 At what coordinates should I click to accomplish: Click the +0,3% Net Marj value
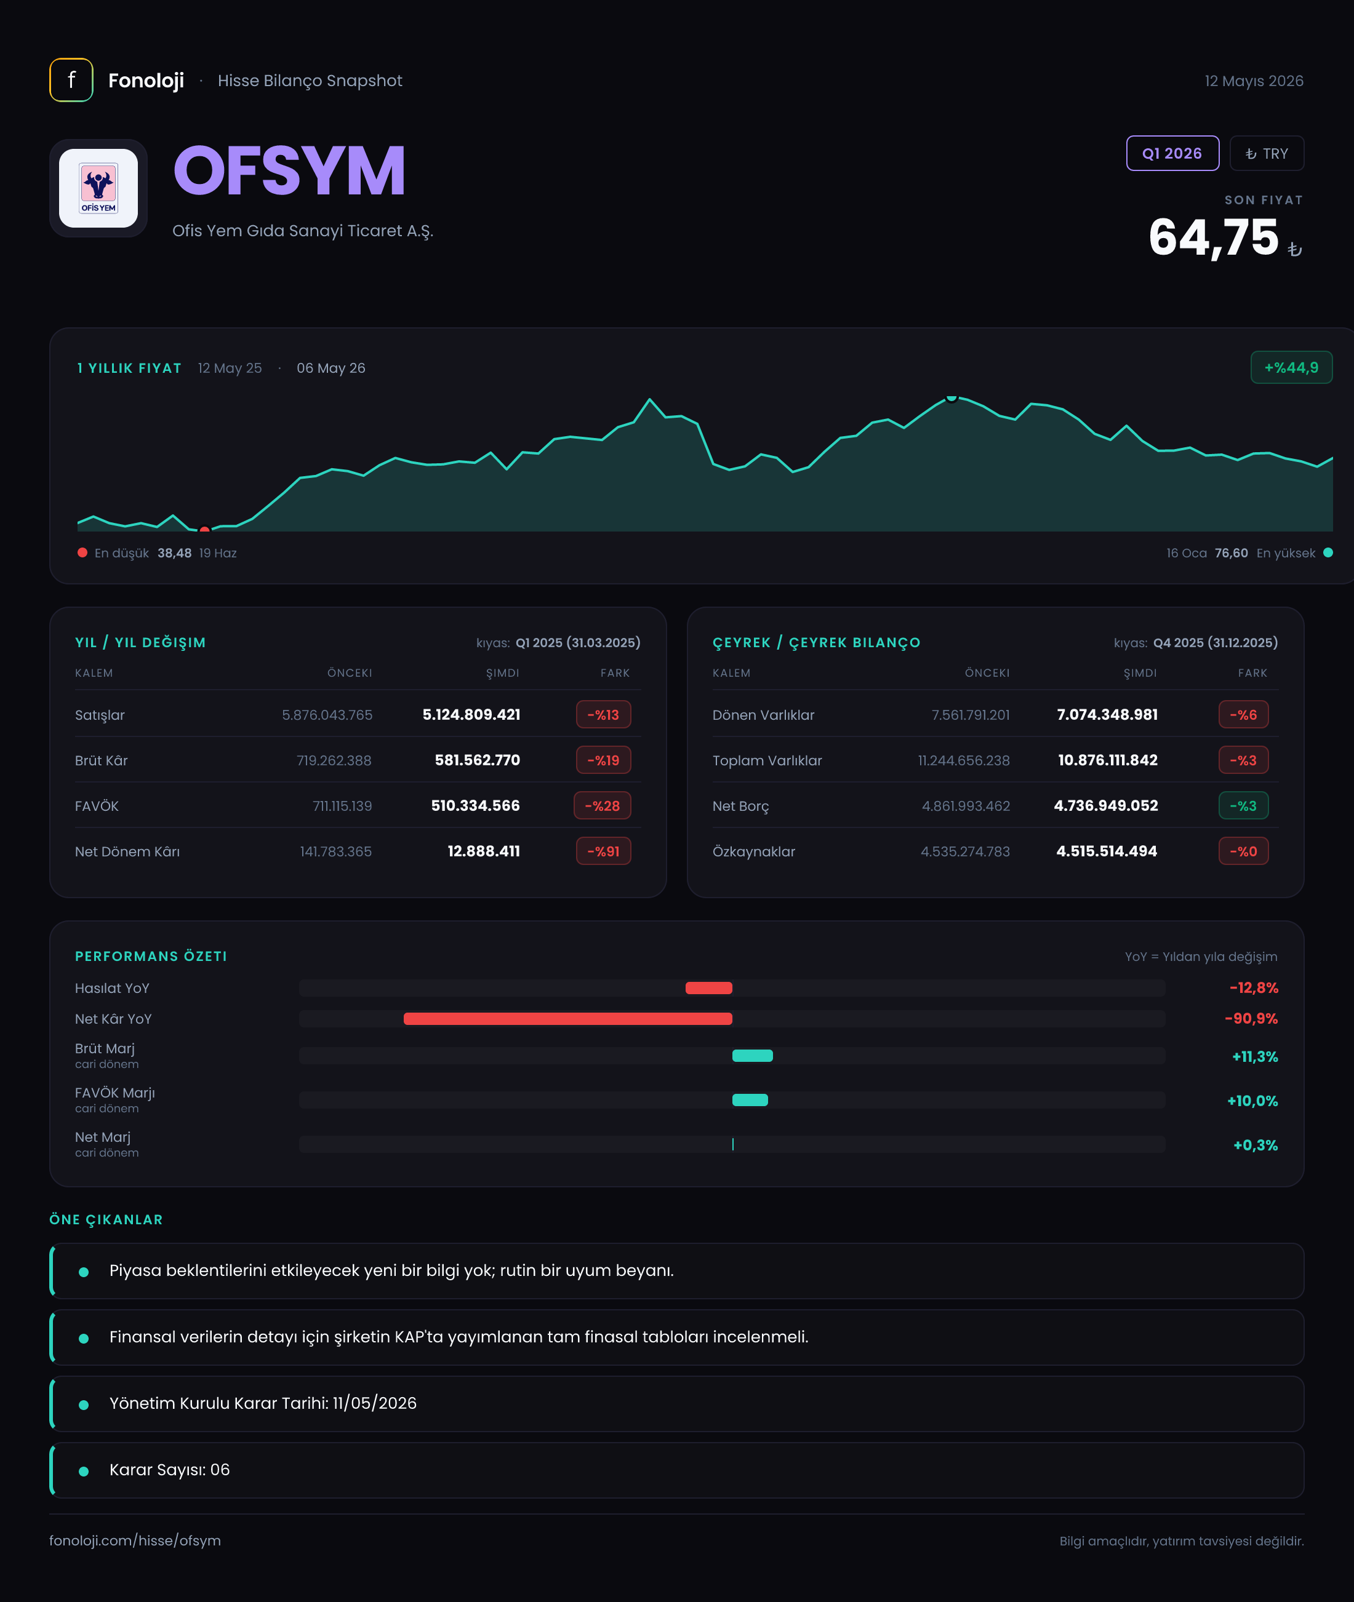pyautogui.click(x=1256, y=1146)
